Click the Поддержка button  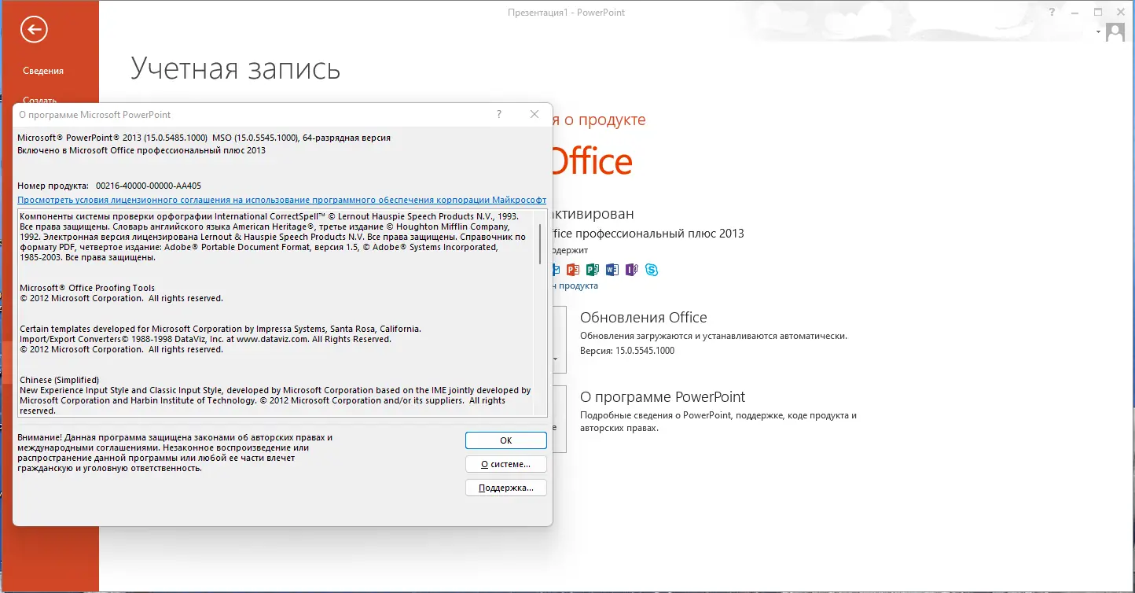coord(505,487)
